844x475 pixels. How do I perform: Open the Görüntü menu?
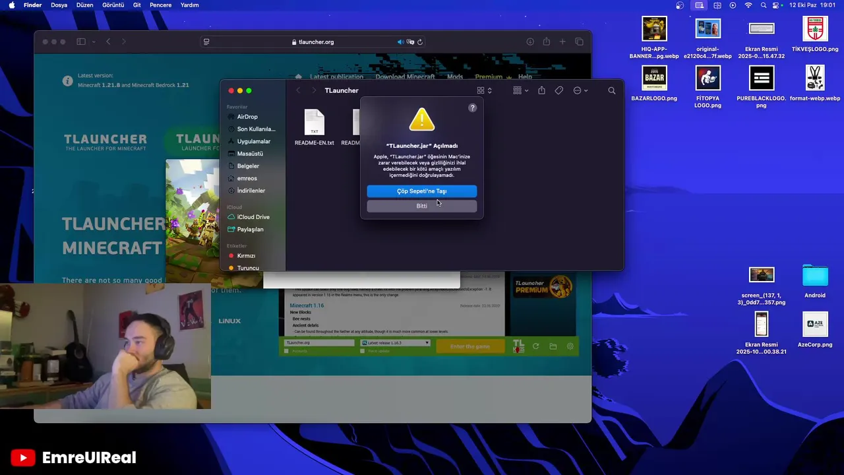click(113, 5)
